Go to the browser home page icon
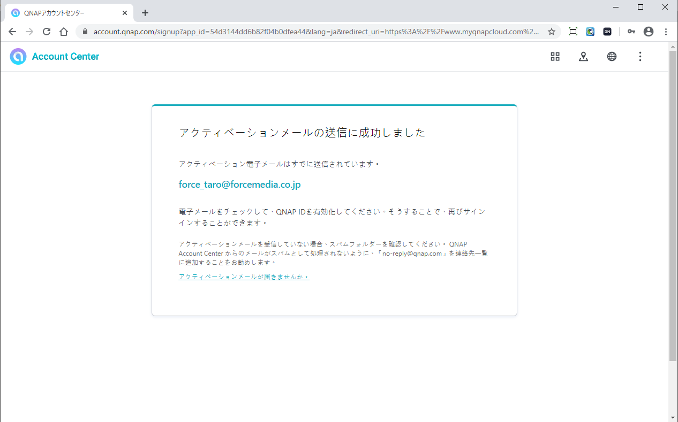678x422 pixels. (64, 32)
